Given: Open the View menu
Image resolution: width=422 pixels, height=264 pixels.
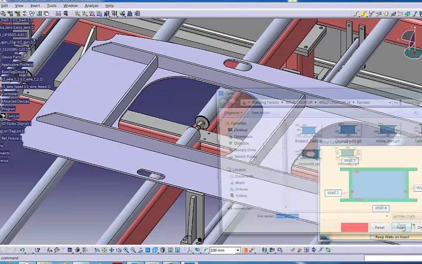Looking at the screenshot, I should tap(19, 5).
